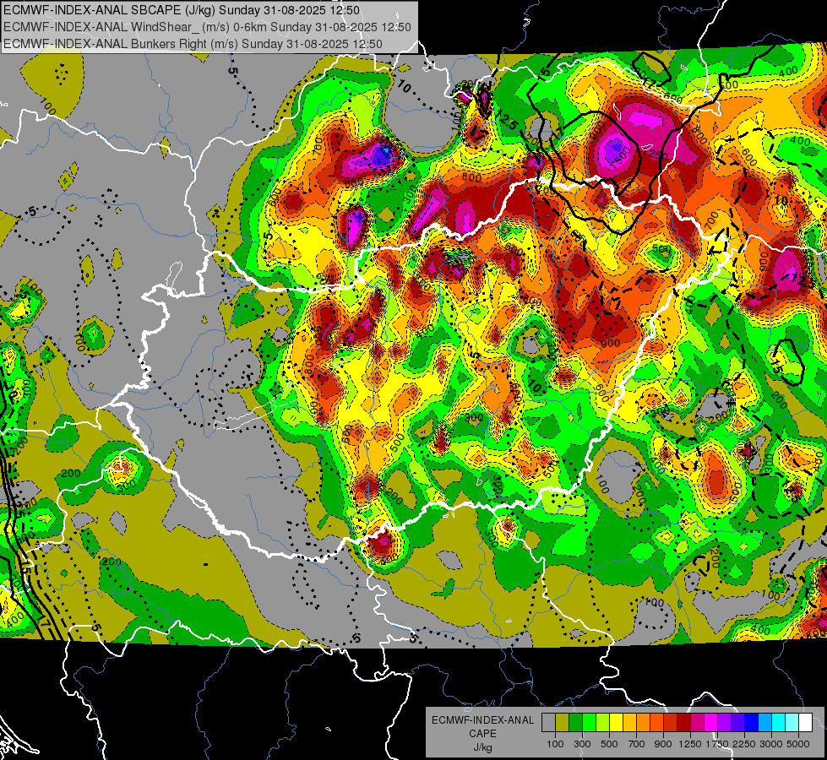Click the 500 tick label in the legend
Viewport: 827px width, 760px height.
click(x=609, y=744)
